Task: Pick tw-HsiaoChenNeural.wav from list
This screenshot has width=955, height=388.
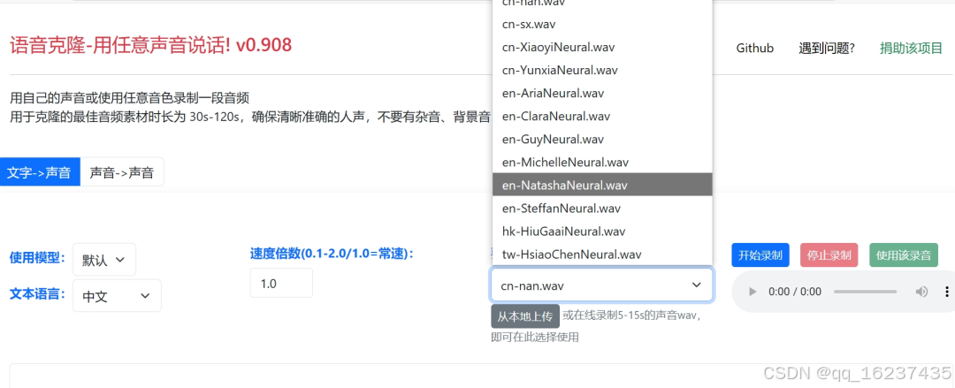Action: point(602,254)
